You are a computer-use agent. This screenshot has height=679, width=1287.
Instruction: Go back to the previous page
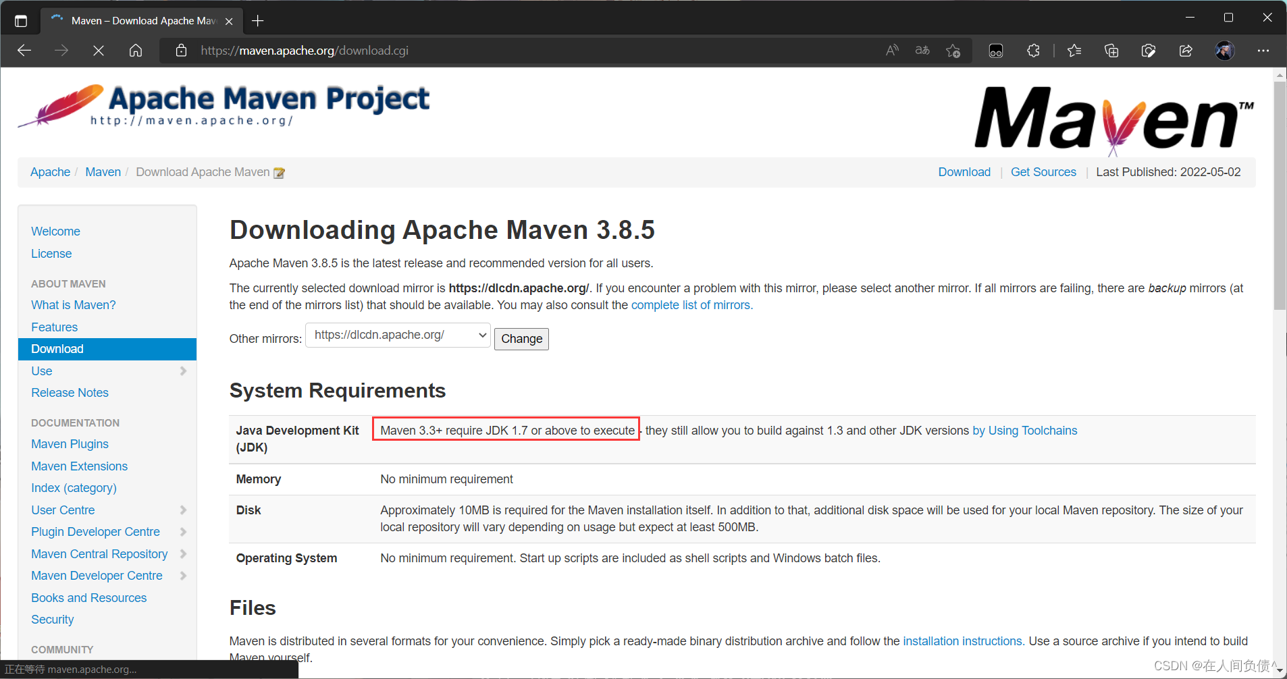[24, 51]
